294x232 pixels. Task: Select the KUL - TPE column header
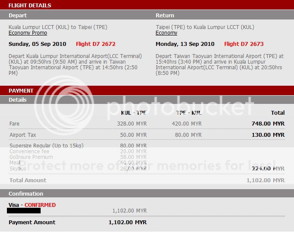134,113
